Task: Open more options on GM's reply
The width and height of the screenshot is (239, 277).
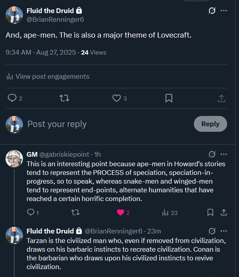Action: pos(224,154)
